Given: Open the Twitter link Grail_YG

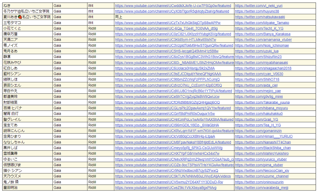Looking at the screenshot, I should (x=257, y=120).
